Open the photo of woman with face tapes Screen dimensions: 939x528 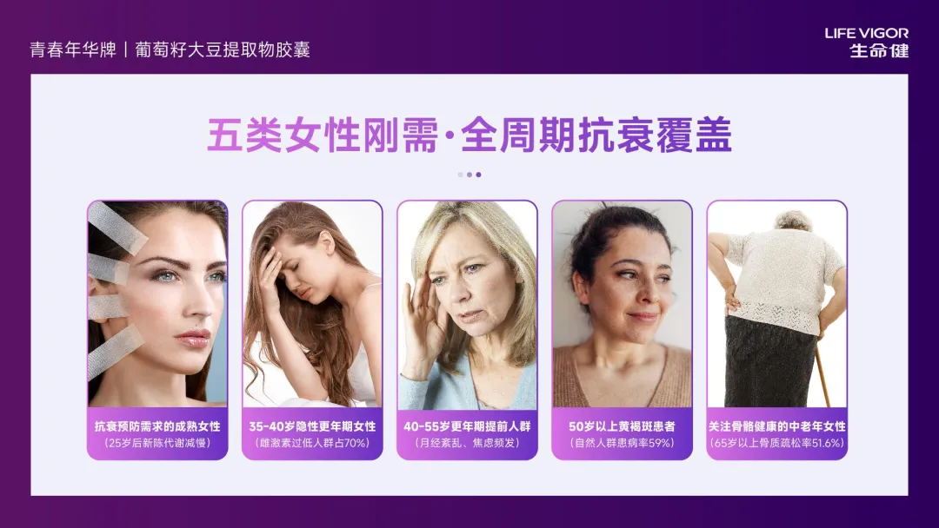[x=157, y=304]
